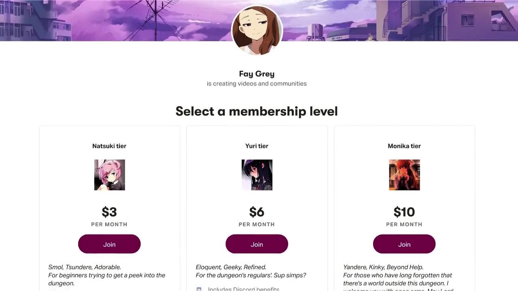Click Fay Grey's profile avatar

(257, 31)
